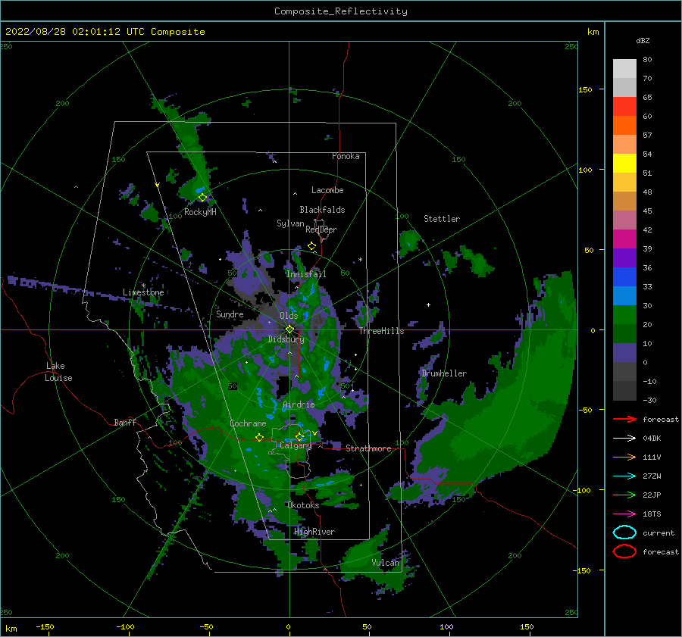Select the orange 57-60 dBZ color swatch
682x637 pixels.
pyautogui.click(x=624, y=125)
